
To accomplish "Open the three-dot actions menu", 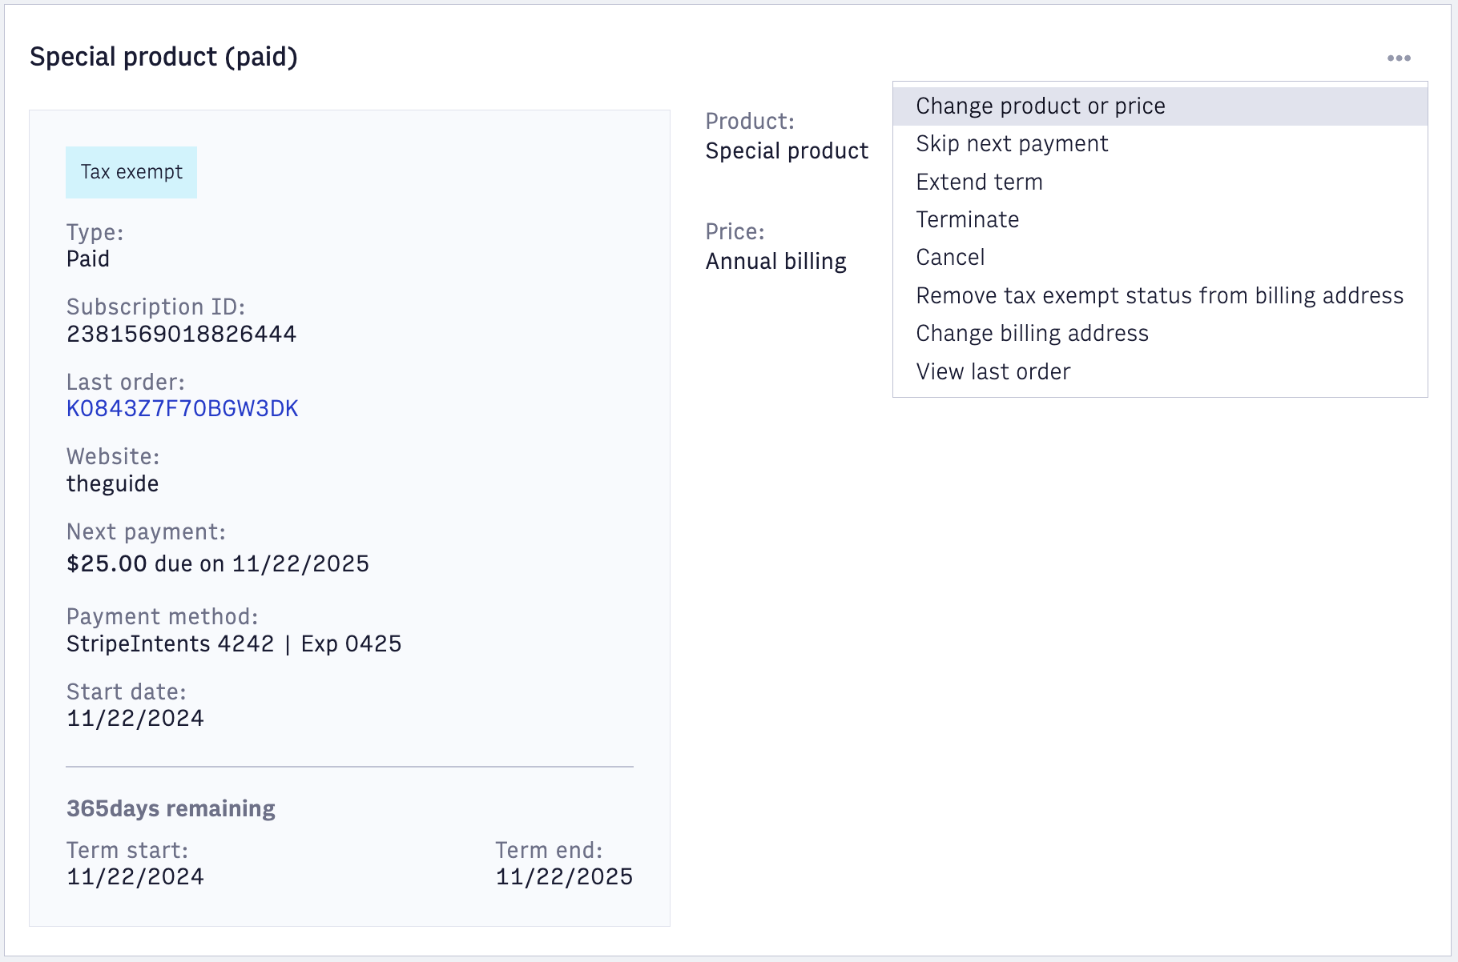I will [x=1399, y=58].
